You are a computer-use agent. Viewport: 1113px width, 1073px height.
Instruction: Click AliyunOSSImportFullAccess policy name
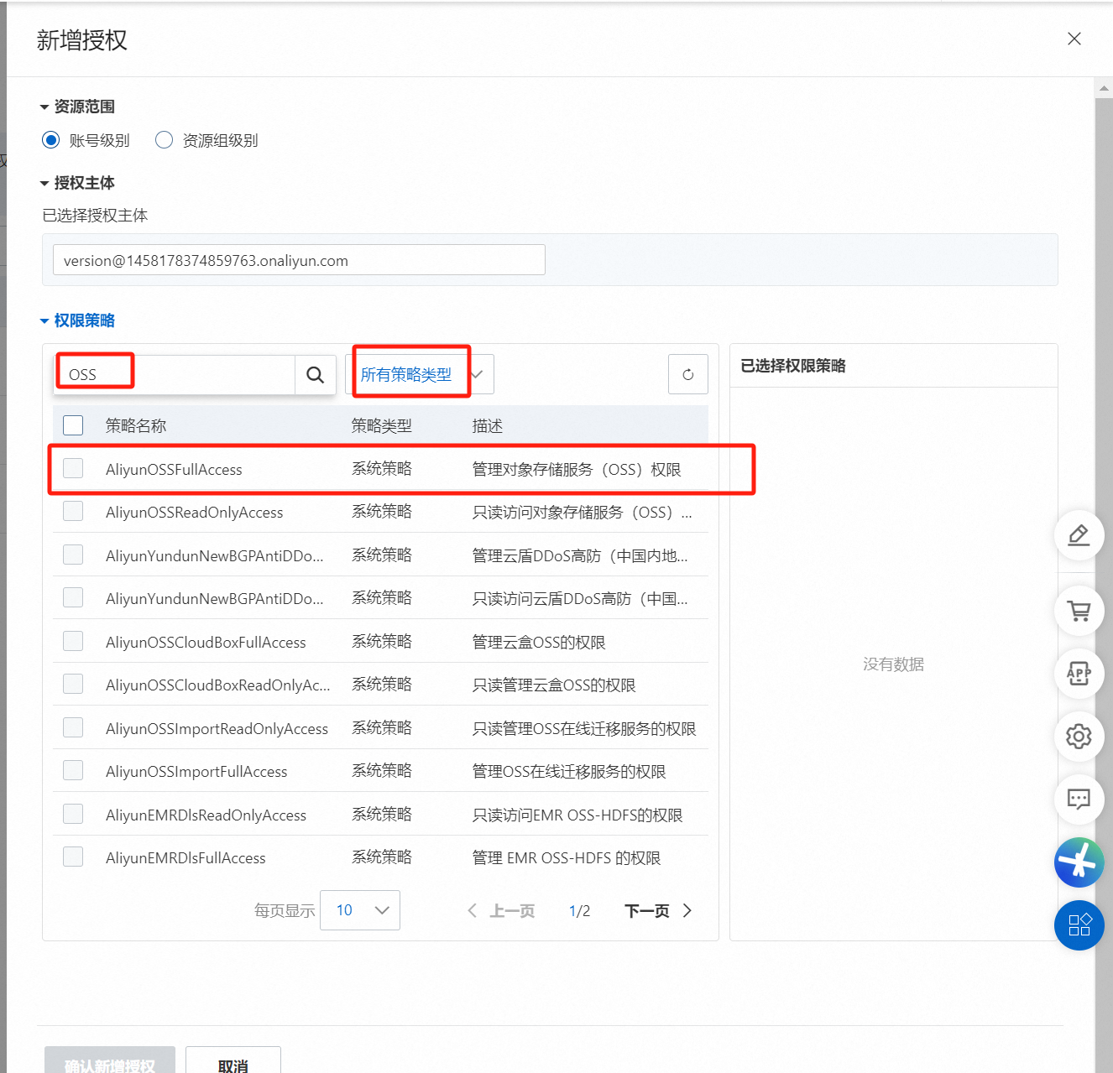pyautogui.click(x=196, y=772)
